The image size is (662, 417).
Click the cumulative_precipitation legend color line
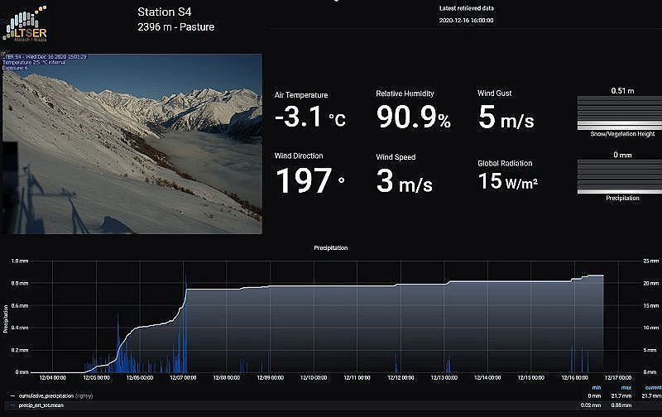tap(12, 395)
